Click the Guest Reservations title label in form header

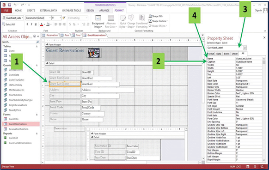(x=65, y=50)
